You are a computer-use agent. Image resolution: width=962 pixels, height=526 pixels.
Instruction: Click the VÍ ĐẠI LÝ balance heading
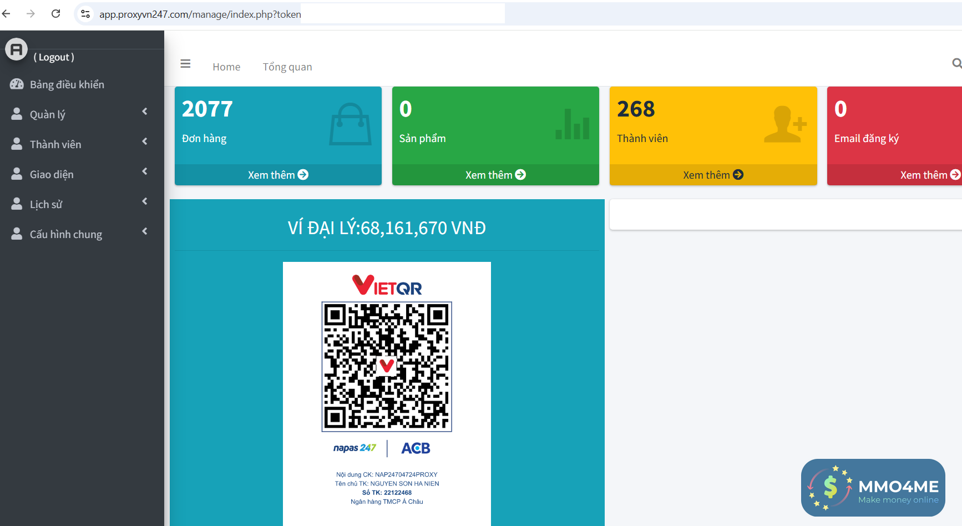click(x=387, y=228)
